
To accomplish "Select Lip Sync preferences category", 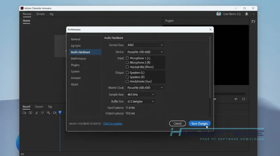I will 85,46.
